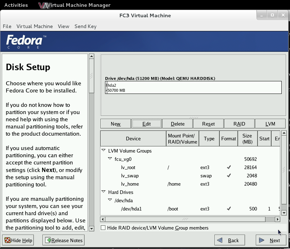Click the /home mount point cell
This screenshot has width=290, height=249.
[x=174, y=184]
